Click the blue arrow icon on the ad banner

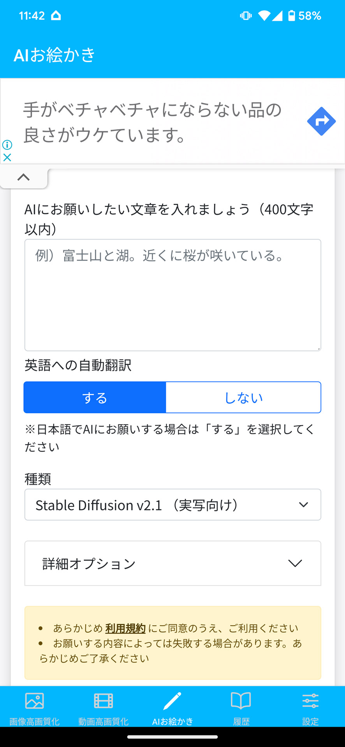coord(321,121)
